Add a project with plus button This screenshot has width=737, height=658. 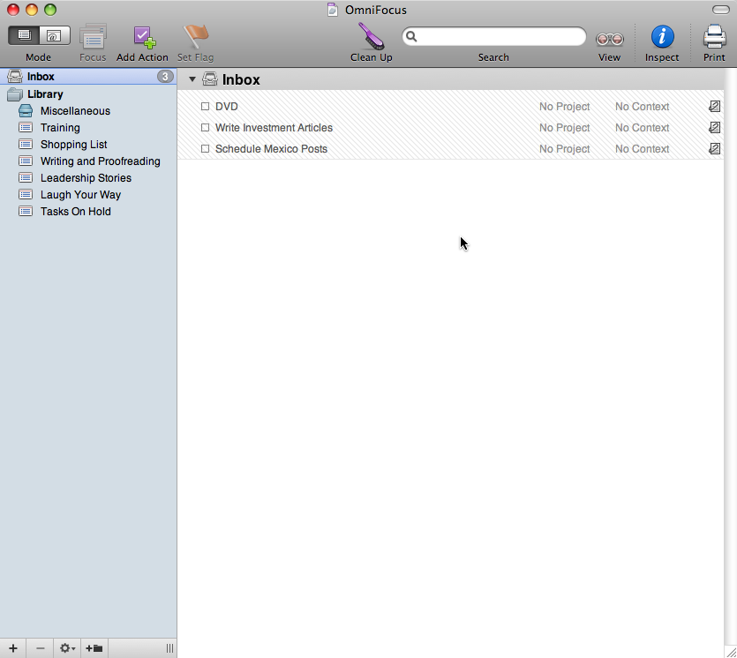click(13, 648)
